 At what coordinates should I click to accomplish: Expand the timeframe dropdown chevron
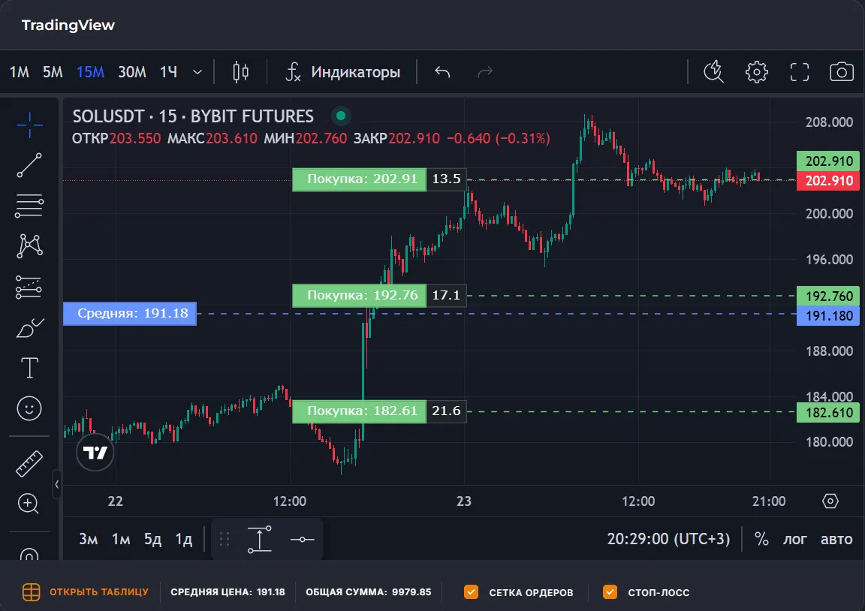click(197, 72)
